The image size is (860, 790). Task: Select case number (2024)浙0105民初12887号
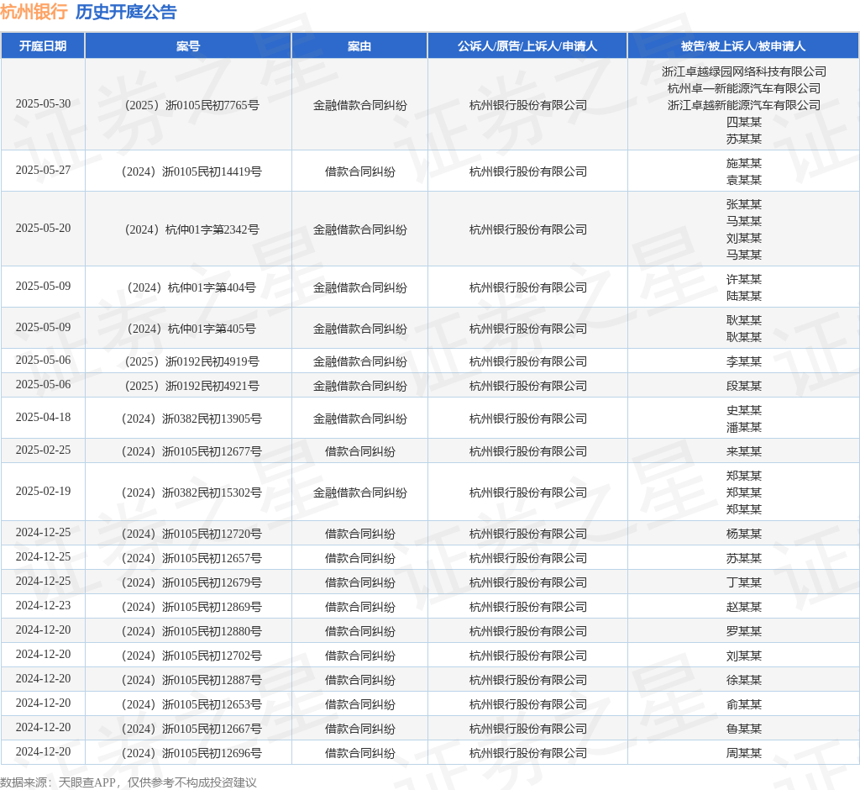[x=191, y=680]
